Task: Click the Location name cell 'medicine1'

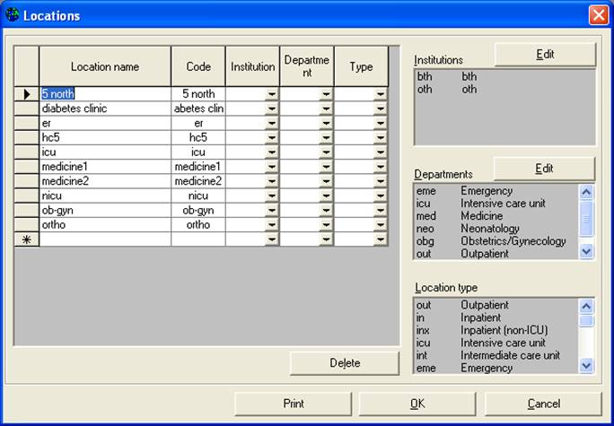Action: [x=105, y=167]
